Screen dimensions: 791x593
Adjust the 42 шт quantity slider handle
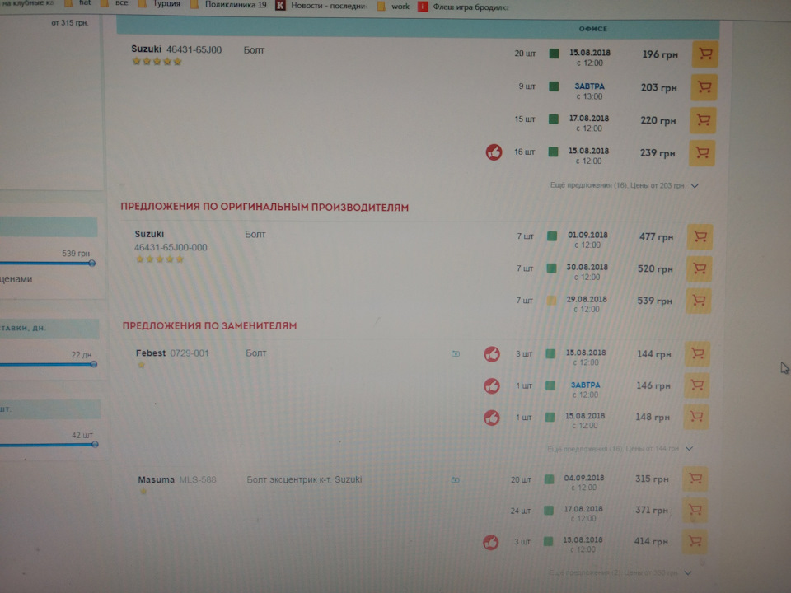point(94,444)
